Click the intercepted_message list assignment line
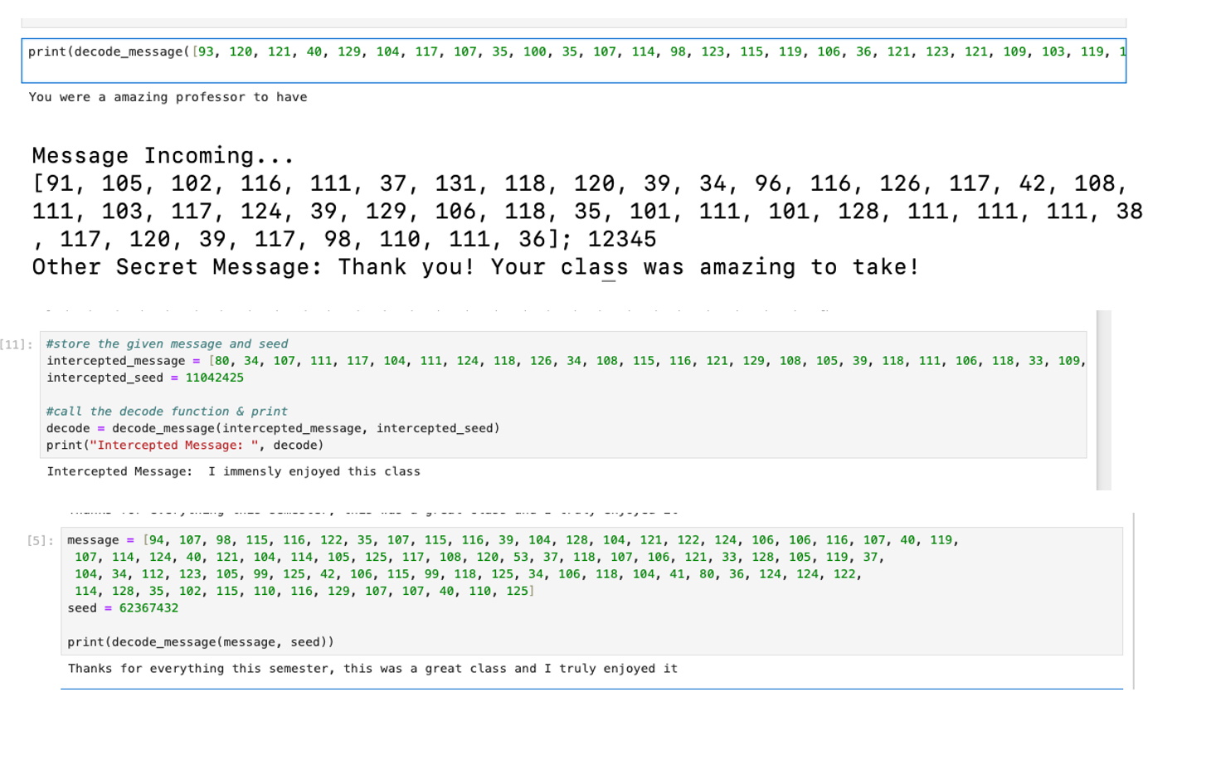Screen dimensions: 1211x765 (564, 361)
